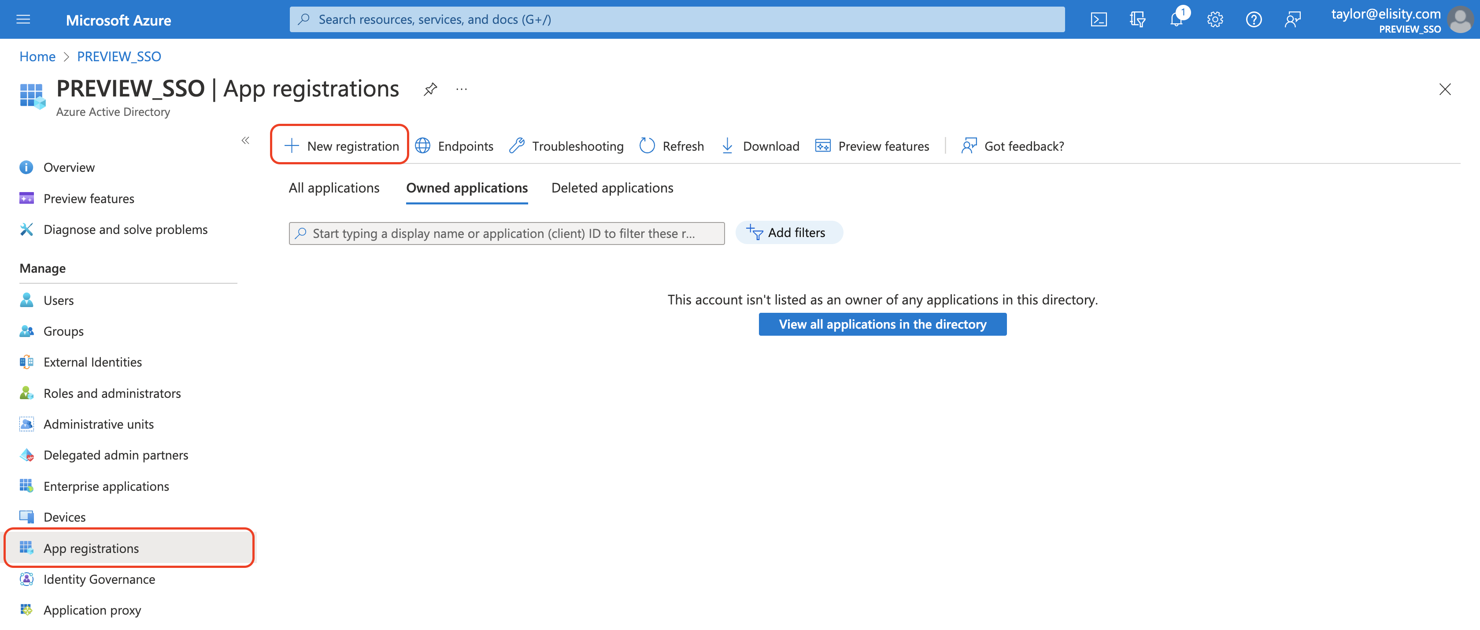Screen dimensions: 1480x630
Task: Click the Refresh toolbar item
Action: (x=671, y=146)
